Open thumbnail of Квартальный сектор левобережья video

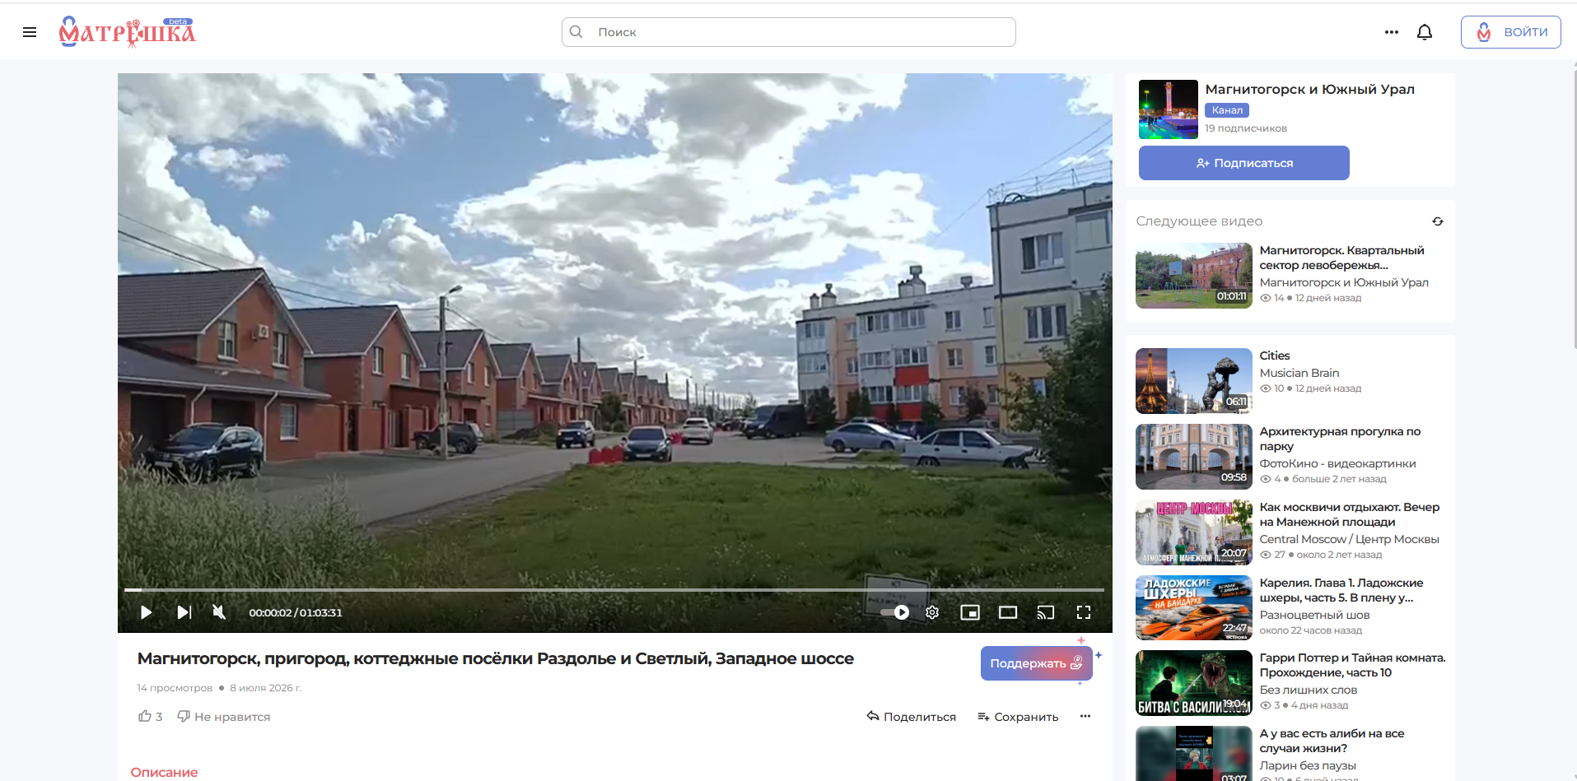(x=1194, y=276)
